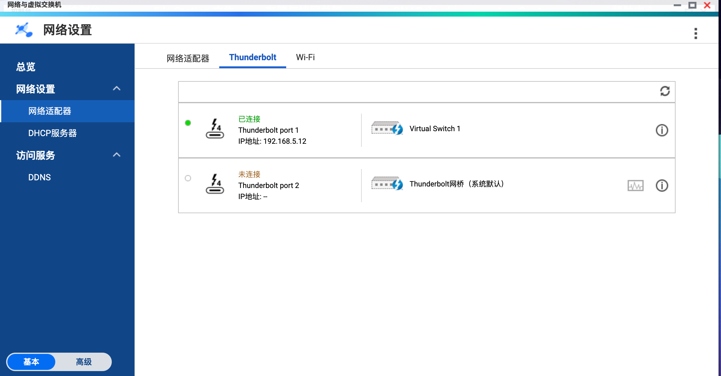
Task: Open info for Thunderbolt port 1 row
Action: pyautogui.click(x=662, y=130)
